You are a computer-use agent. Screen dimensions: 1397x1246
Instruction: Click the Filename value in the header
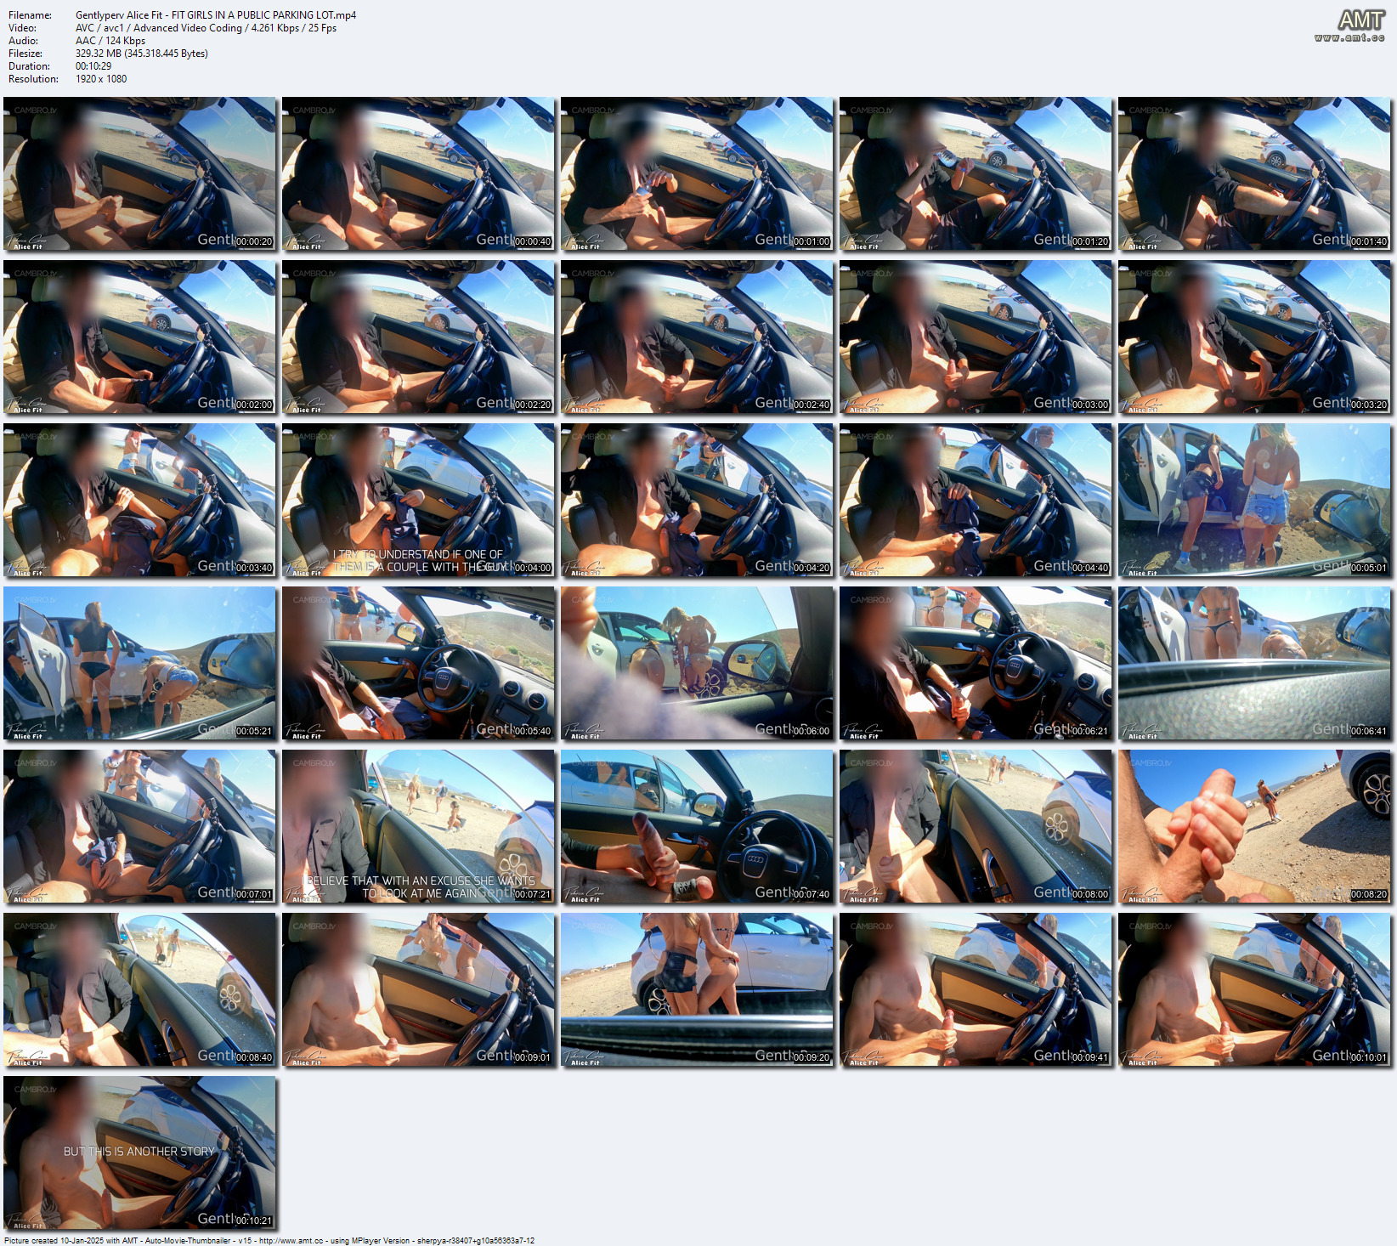tap(216, 15)
